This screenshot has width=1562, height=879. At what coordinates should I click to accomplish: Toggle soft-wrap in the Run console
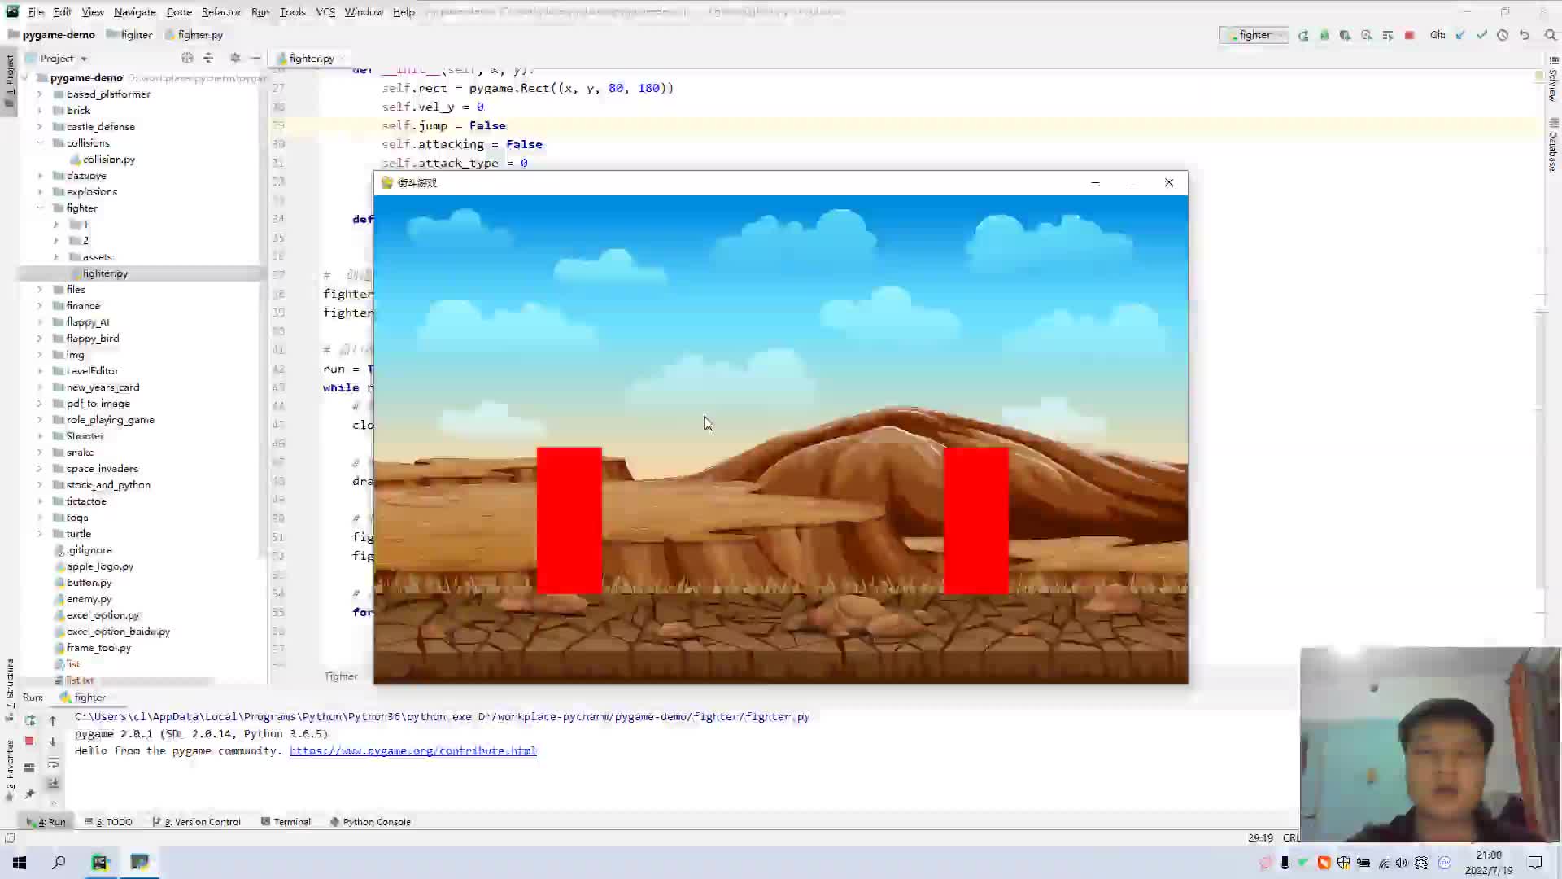[x=54, y=764]
